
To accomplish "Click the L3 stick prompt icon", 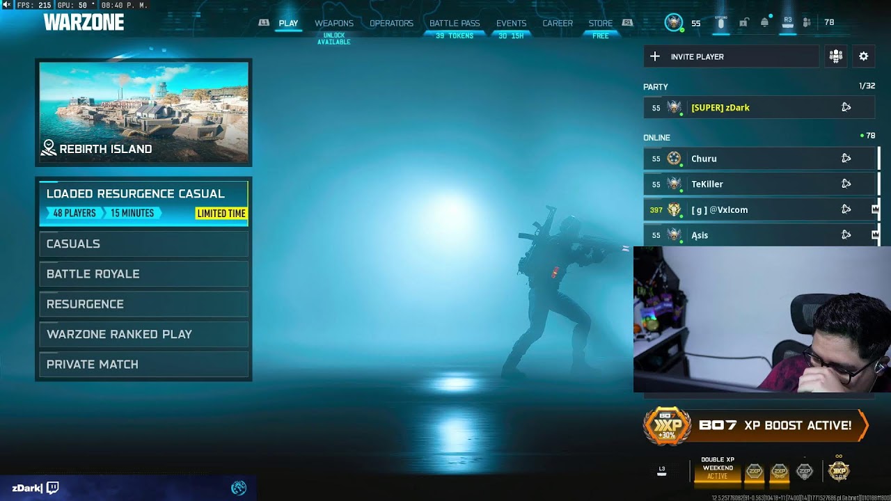I will pyautogui.click(x=662, y=470).
